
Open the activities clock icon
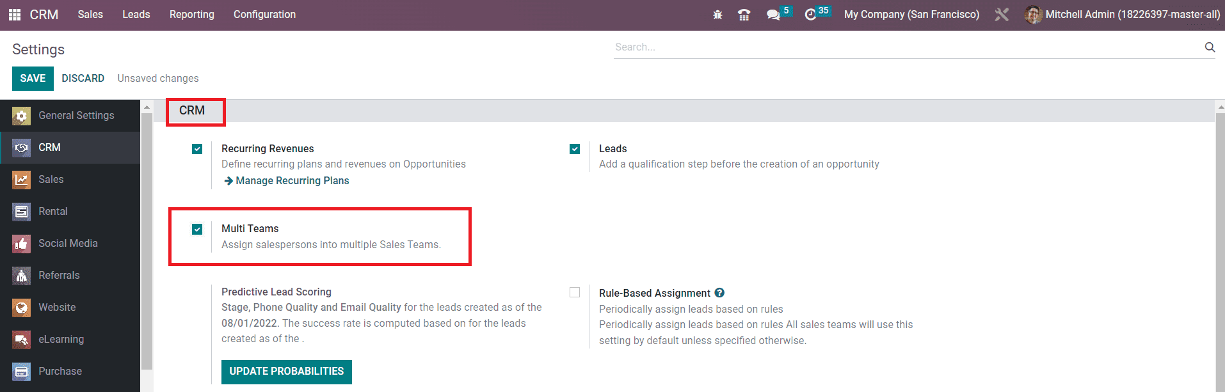pyautogui.click(x=810, y=15)
